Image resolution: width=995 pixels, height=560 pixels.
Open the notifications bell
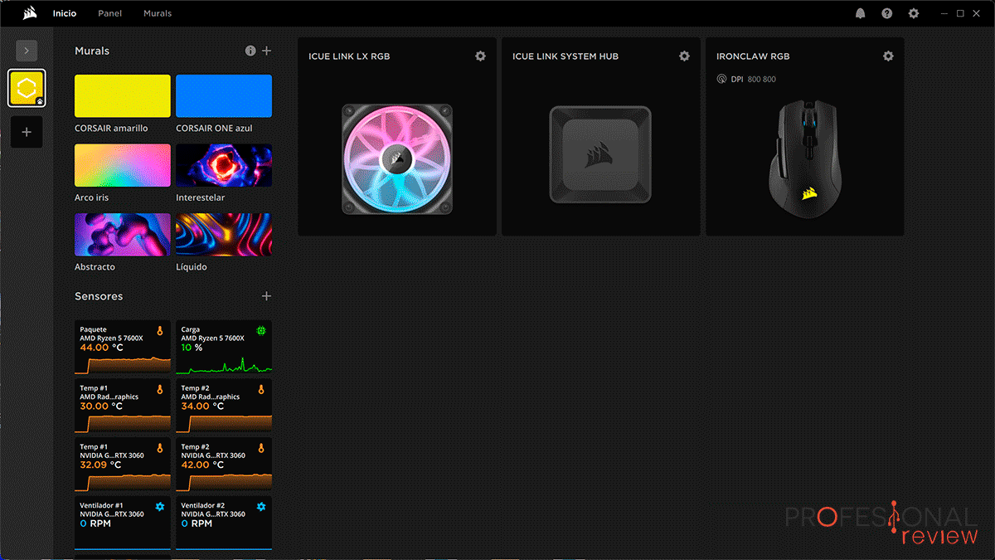click(x=861, y=13)
